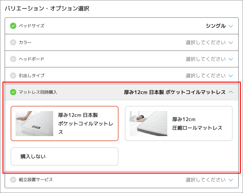Click the gray checkmark beside 引出しタイプ
Image resolution: width=243 pixels, height=193 pixels.
(13, 75)
